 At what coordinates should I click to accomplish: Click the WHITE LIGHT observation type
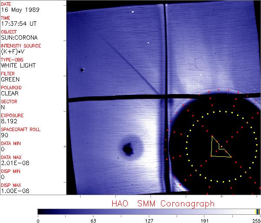[18, 65]
